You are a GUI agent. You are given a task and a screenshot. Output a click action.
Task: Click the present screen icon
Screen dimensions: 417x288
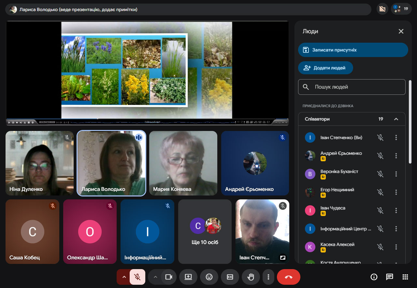pos(188,277)
